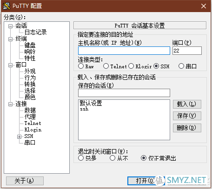This screenshot has width=212, height=189.
Task: Open the 日志记录 category
Action: pyautogui.click(x=35, y=32)
